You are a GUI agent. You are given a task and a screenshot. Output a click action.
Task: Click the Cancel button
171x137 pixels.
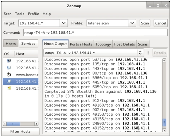pyautogui.click(x=160, y=23)
